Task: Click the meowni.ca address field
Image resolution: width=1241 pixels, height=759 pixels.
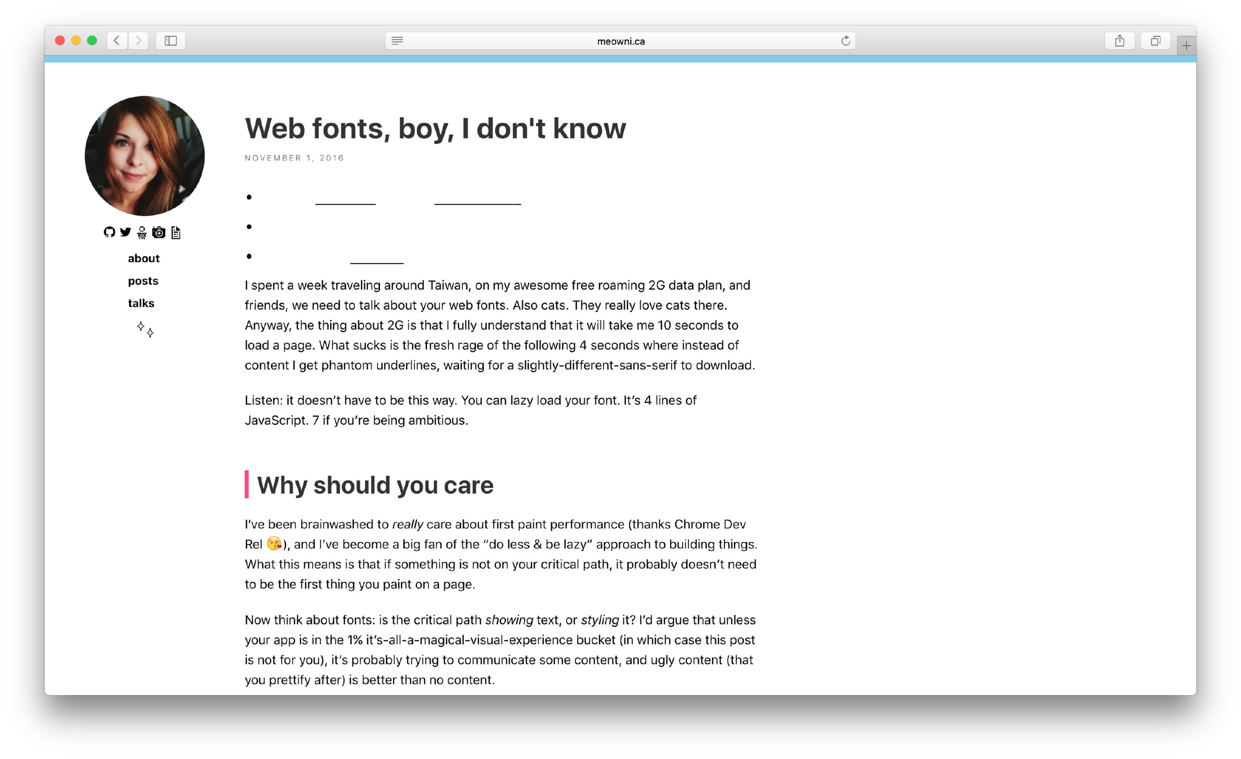Action: click(620, 41)
